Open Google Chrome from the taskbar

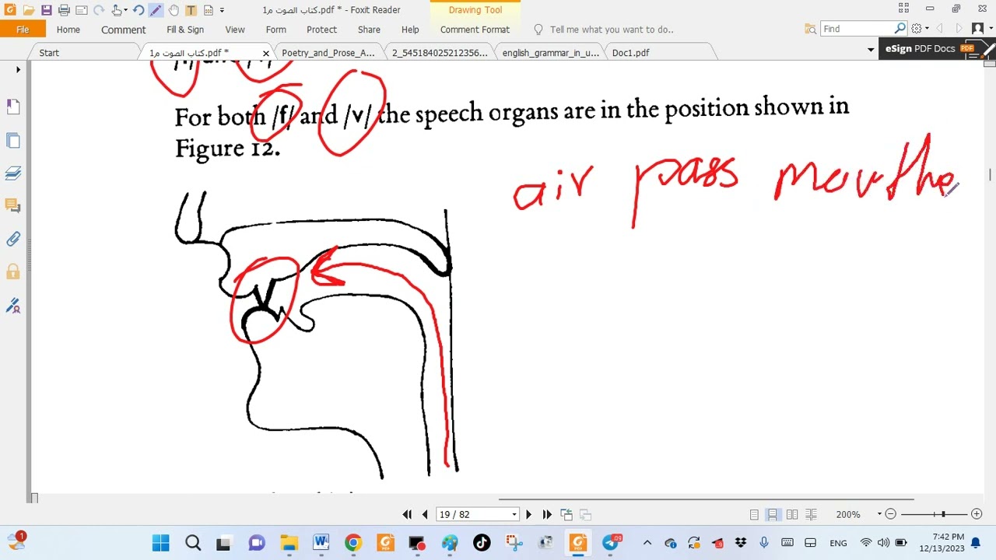tap(353, 543)
